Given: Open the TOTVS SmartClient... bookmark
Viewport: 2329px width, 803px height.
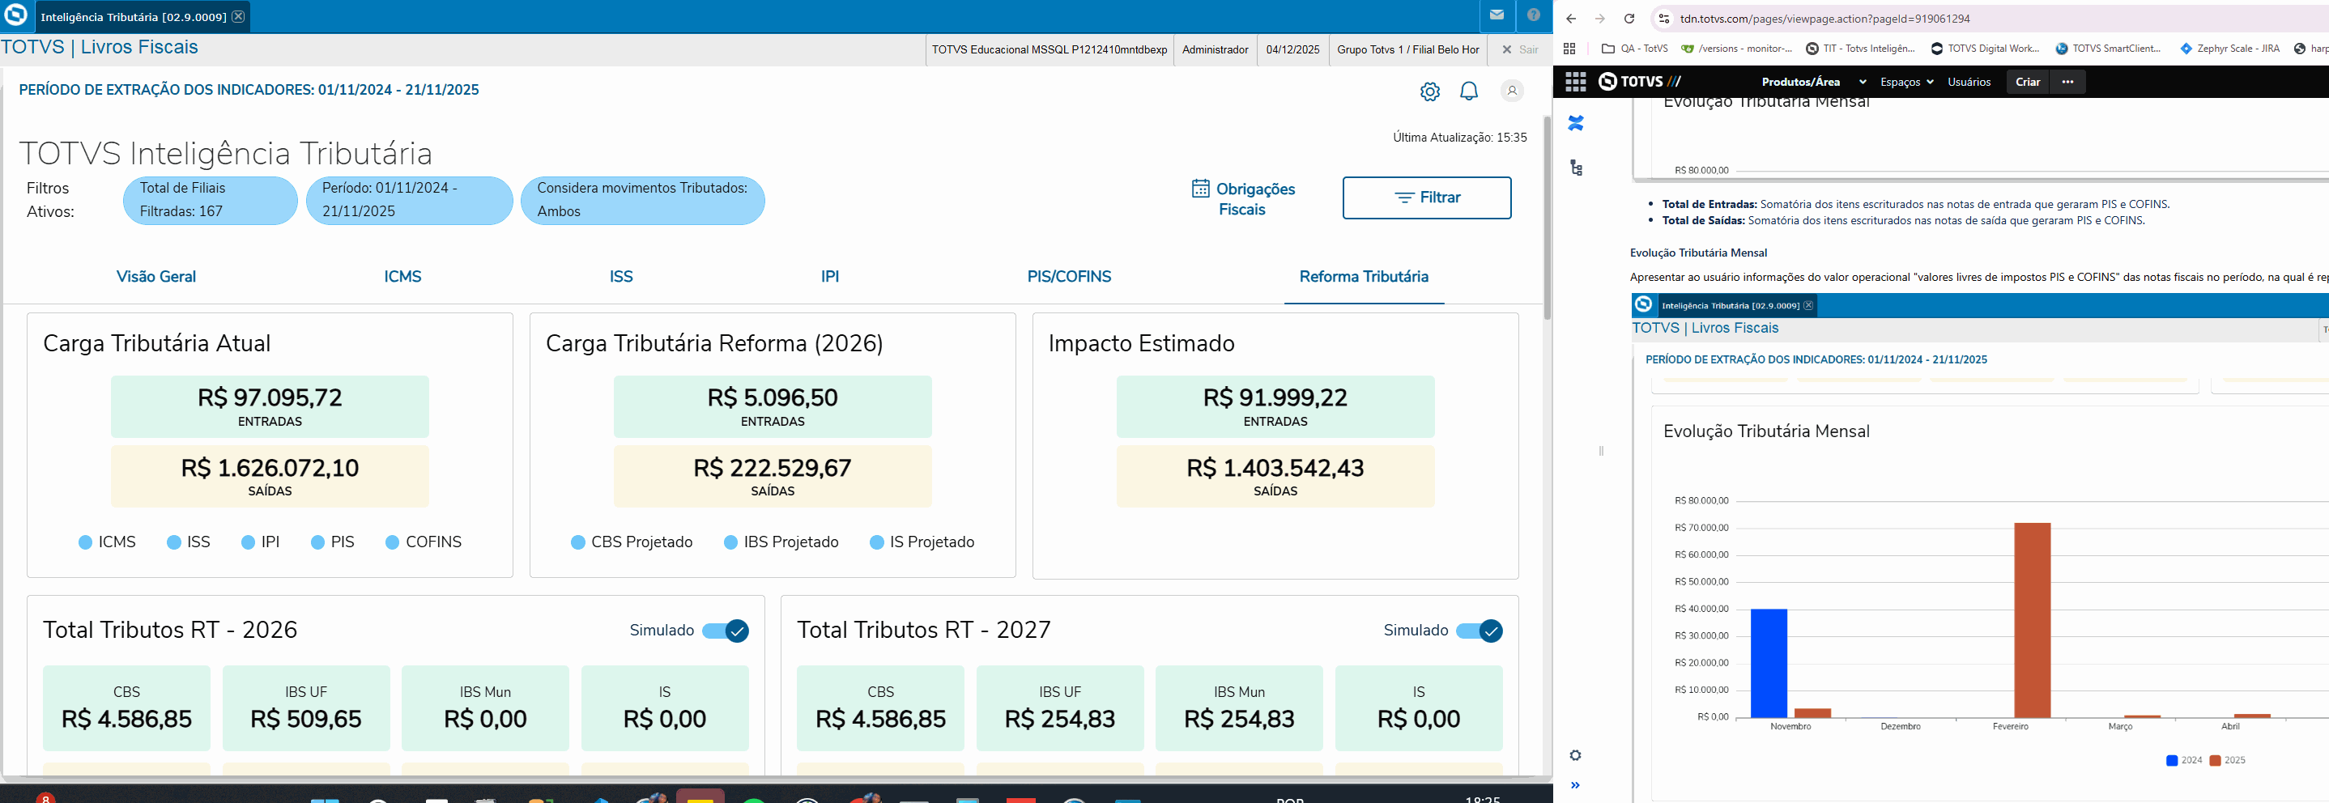Looking at the screenshot, I should pos(2109,49).
